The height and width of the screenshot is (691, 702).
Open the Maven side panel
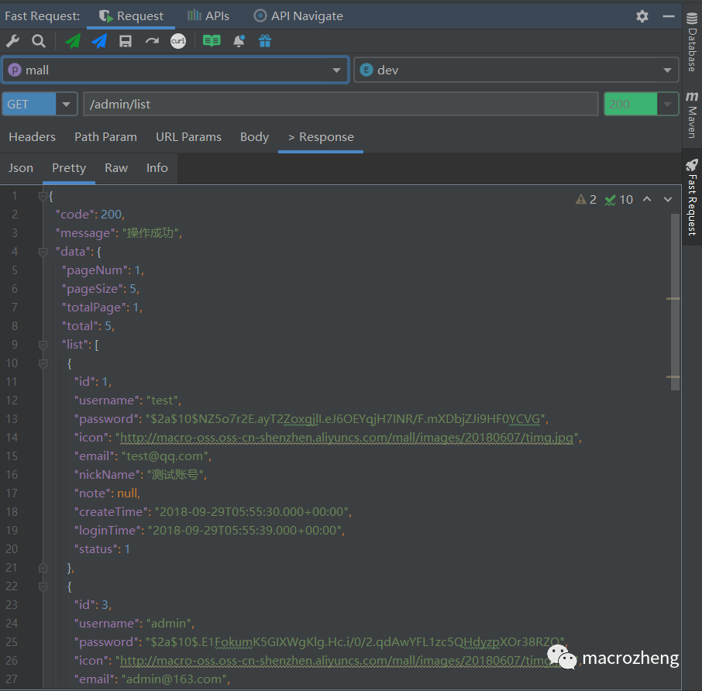692,115
